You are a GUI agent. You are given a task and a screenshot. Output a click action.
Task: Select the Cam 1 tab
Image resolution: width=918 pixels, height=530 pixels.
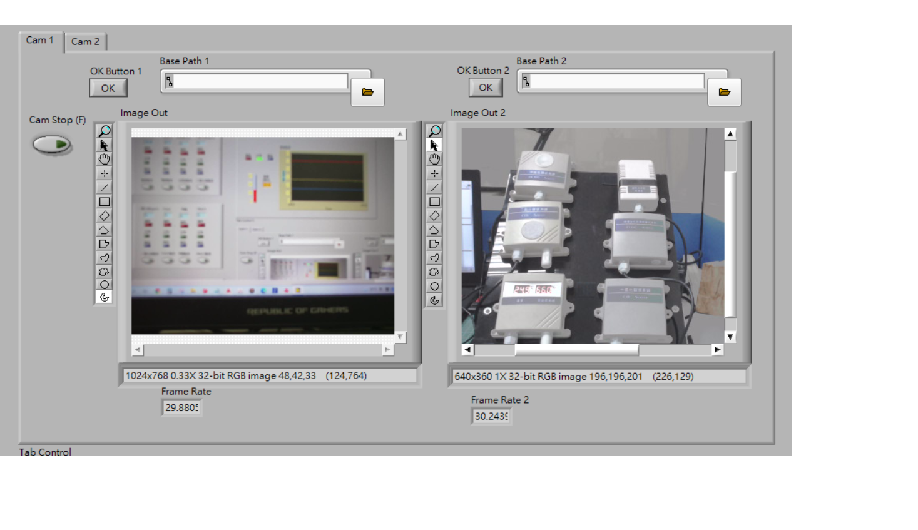(40, 40)
